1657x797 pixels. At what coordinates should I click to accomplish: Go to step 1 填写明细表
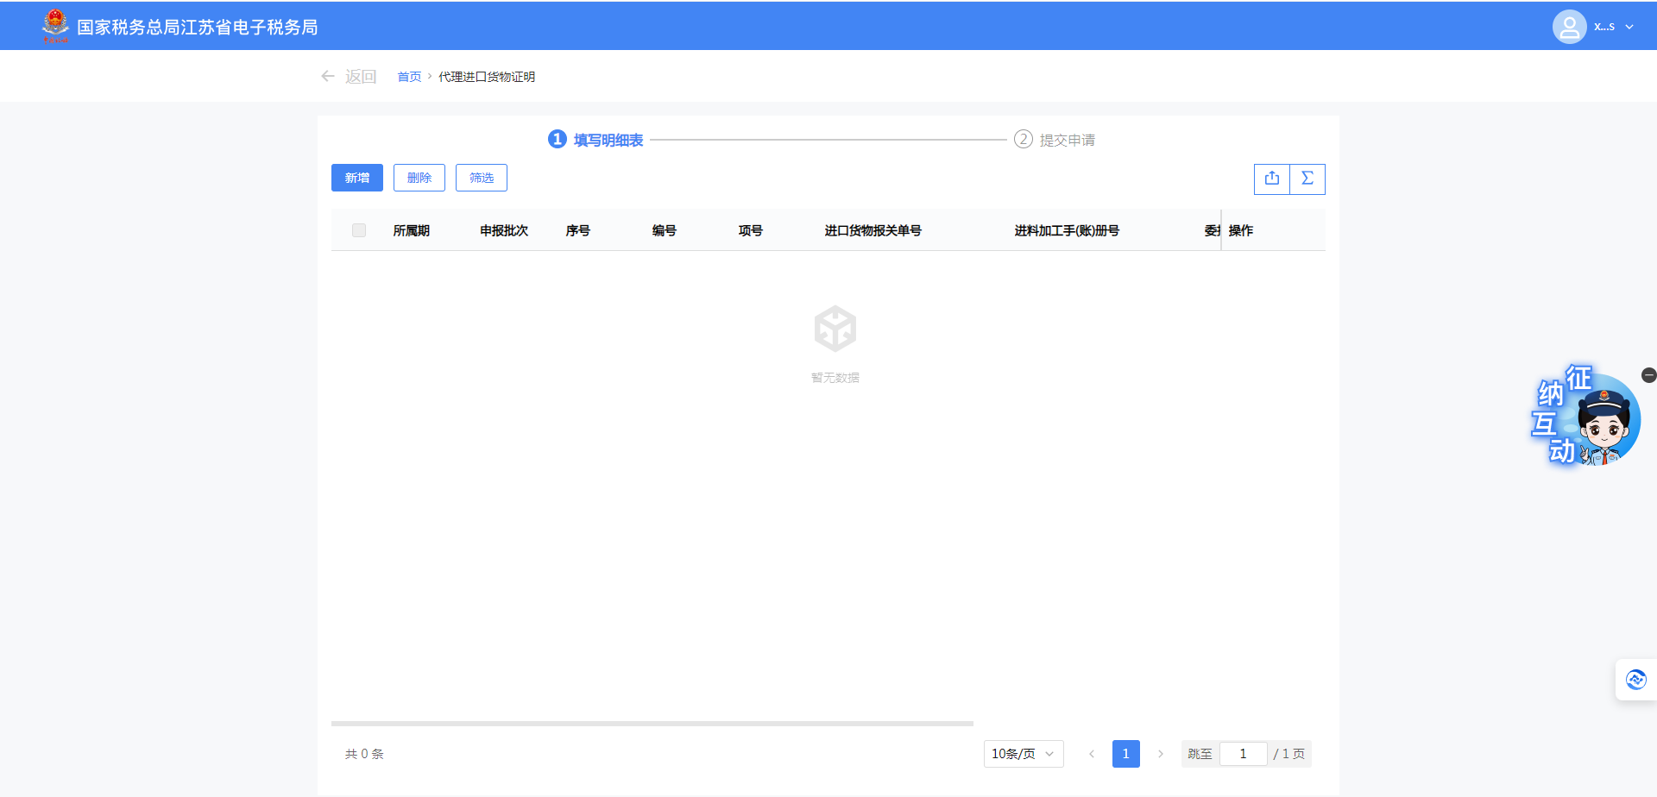596,140
